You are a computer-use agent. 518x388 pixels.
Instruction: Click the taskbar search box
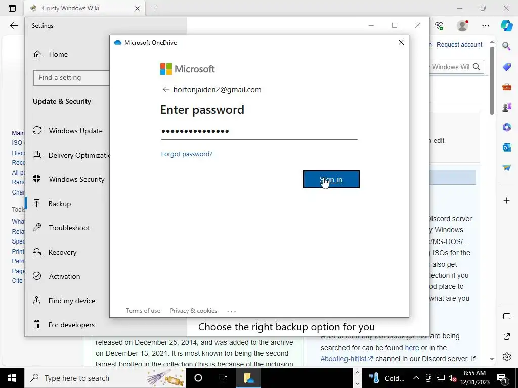[105, 378]
